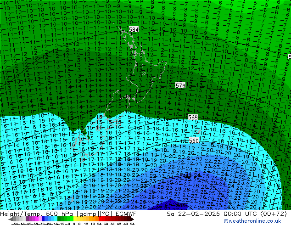Click the legend value 54
Image resolution: width=291 pixels, height=225 pixels.
(132, 224)
